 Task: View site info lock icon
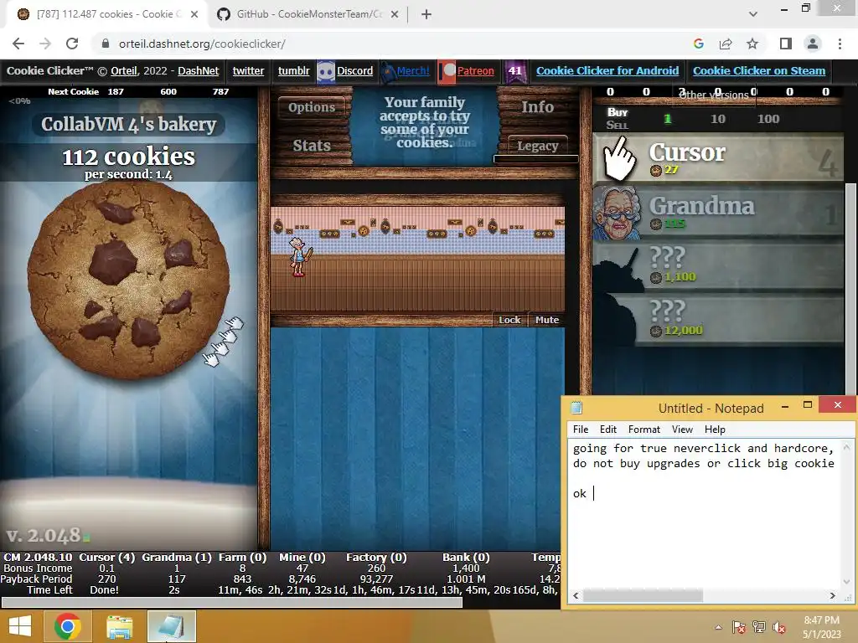click(x=106, y=44)
